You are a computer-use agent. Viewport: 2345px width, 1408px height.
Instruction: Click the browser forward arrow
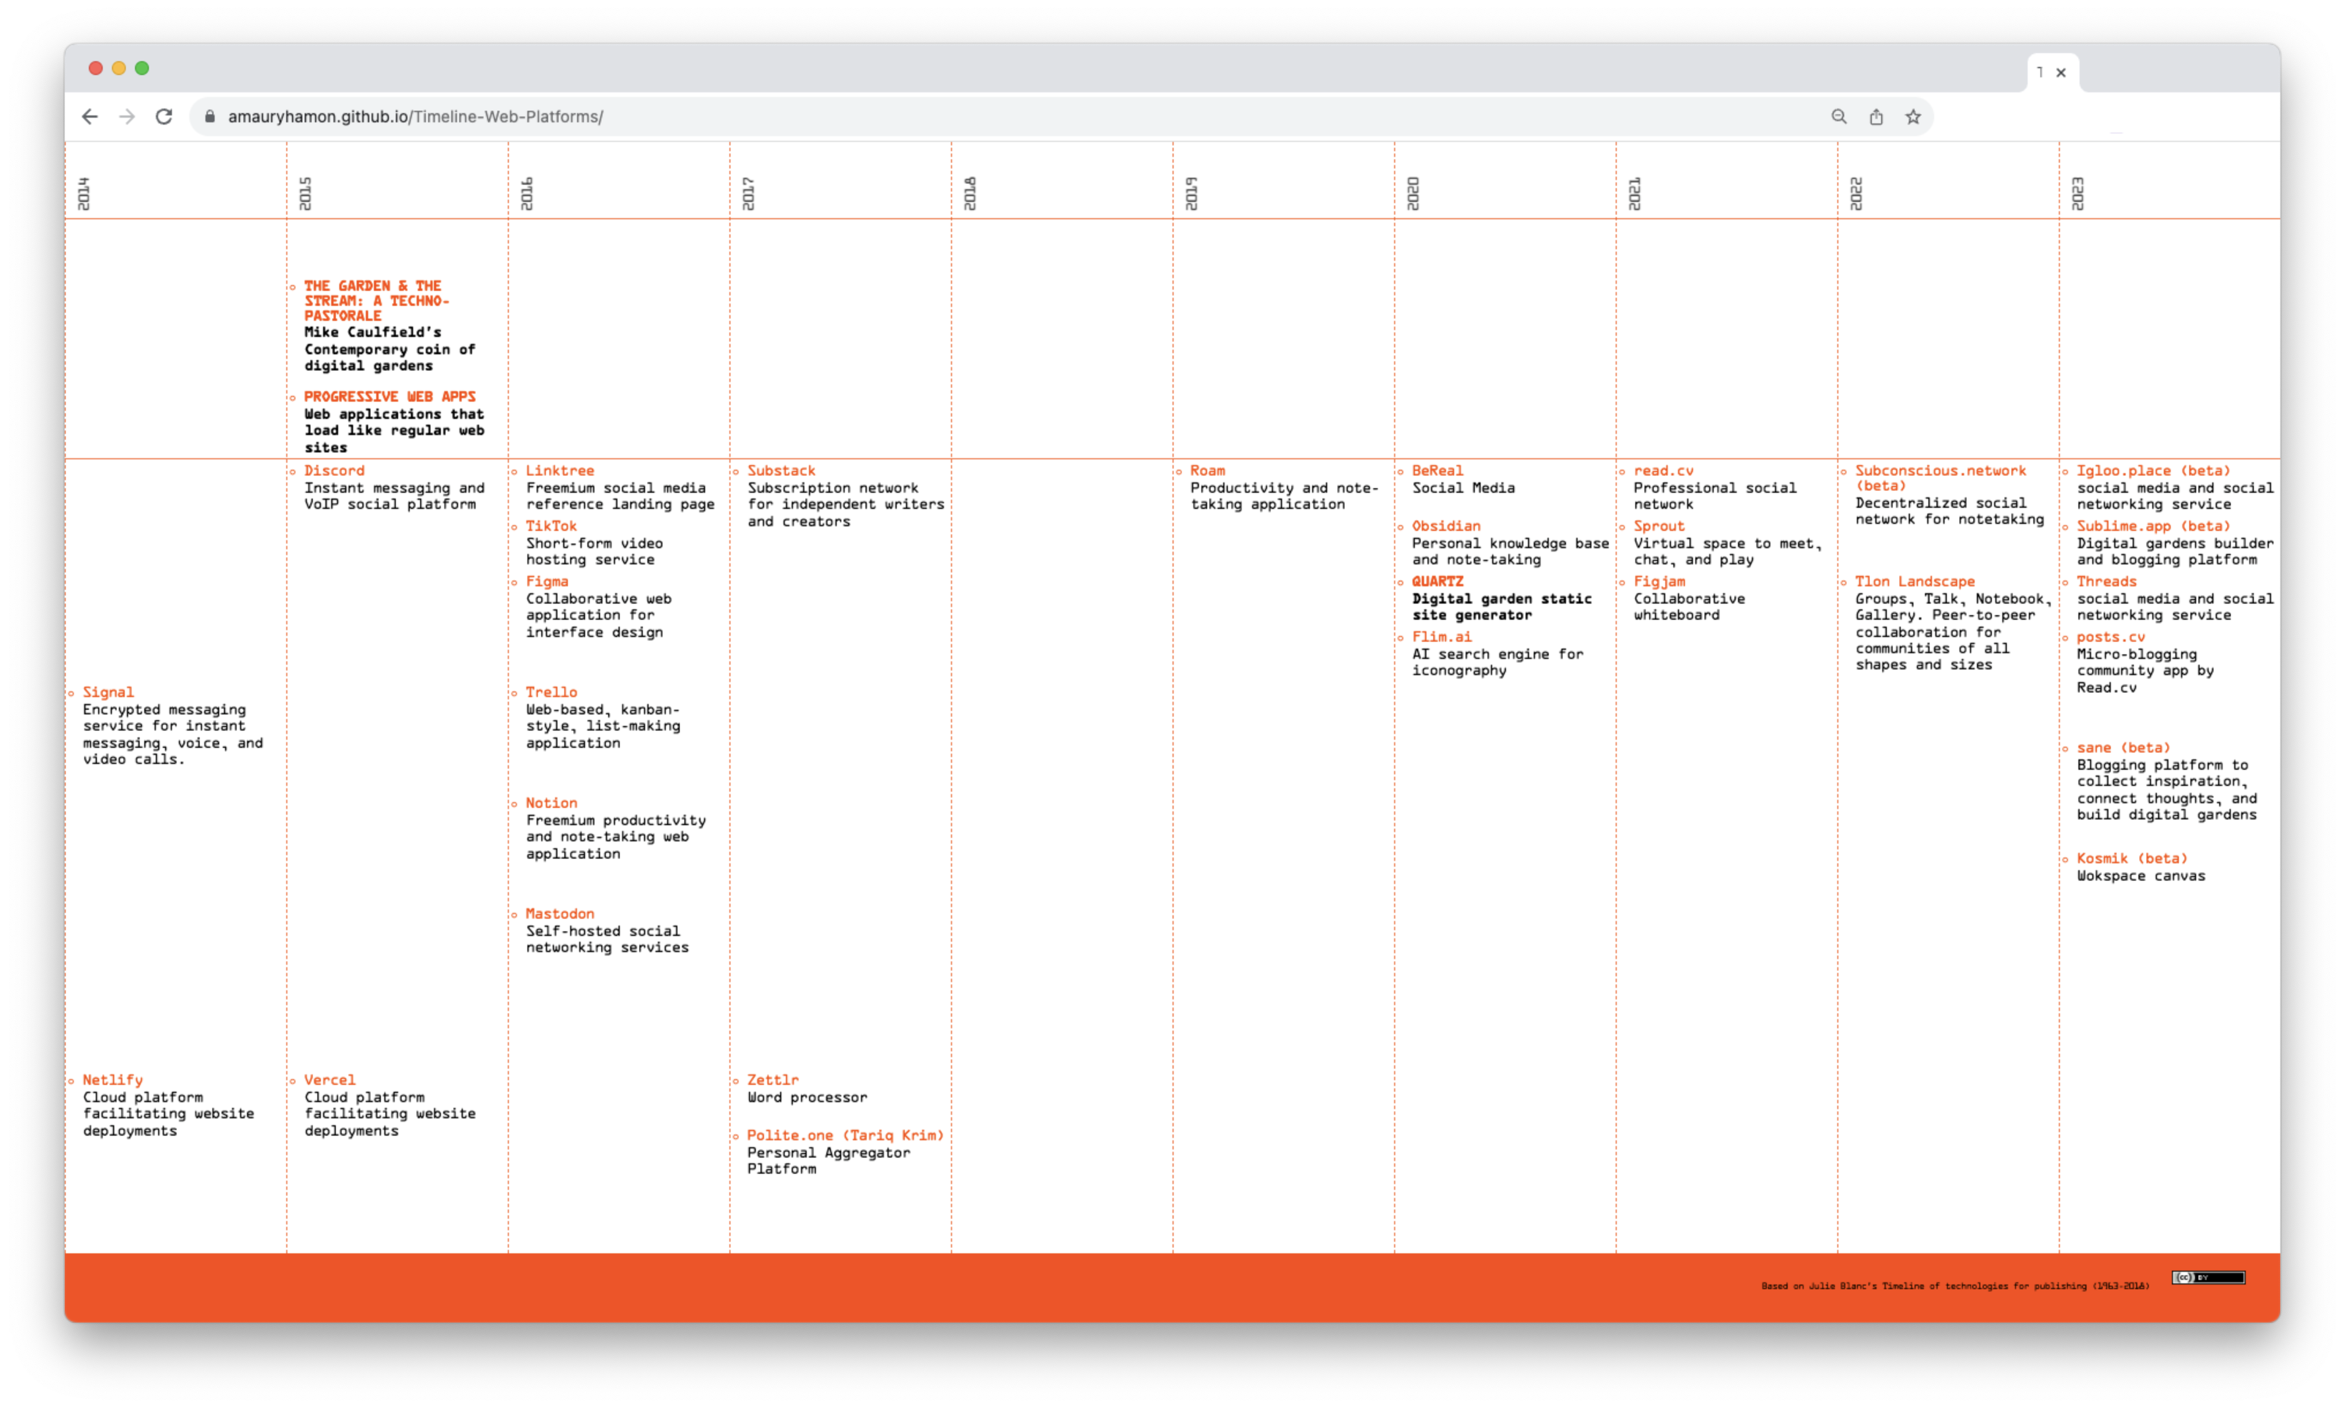point(127,117)
